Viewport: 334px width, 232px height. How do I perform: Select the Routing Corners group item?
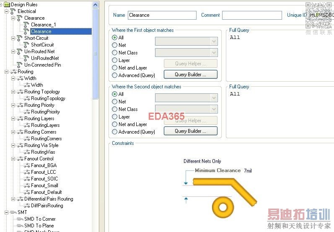coord(40,132)
